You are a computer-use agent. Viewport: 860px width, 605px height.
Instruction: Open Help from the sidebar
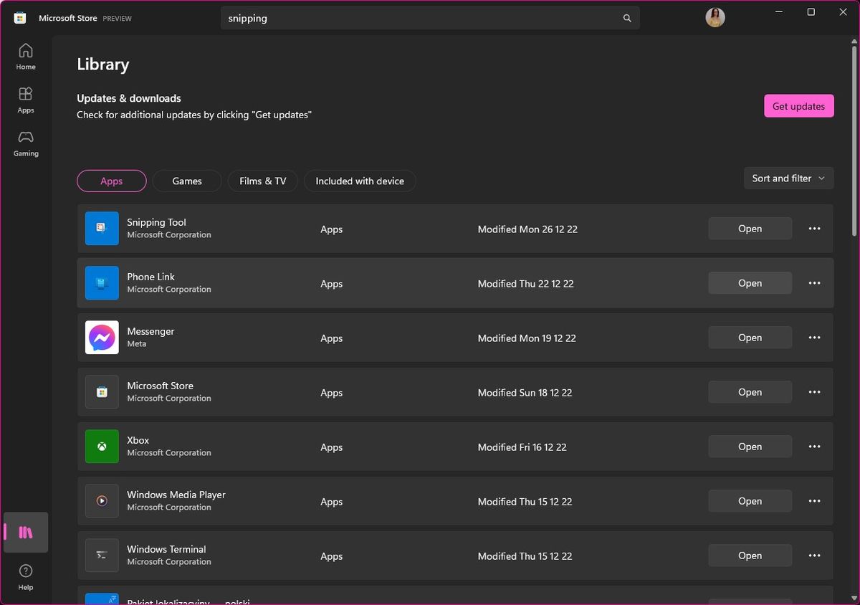[x=25, y=577]
